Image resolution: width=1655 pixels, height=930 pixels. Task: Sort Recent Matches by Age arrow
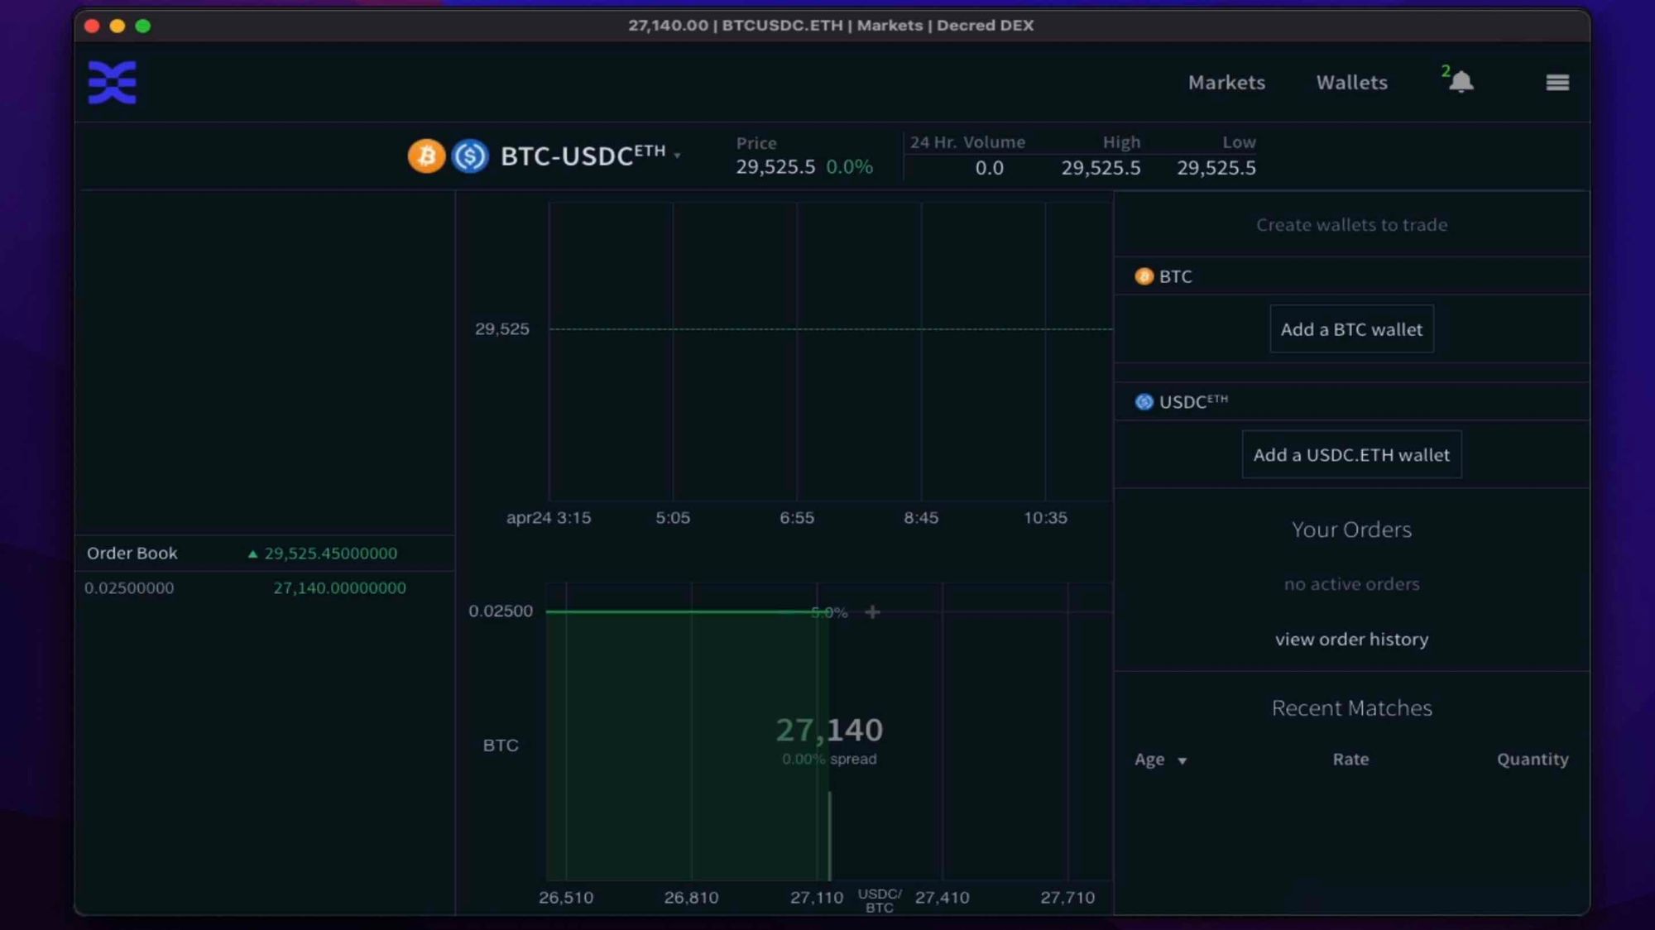(1182, 760)
